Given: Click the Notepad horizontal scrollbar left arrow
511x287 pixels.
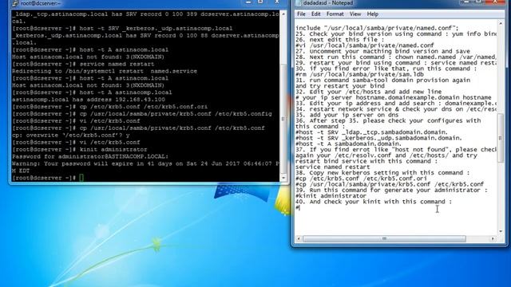Looking at the screenshot, I should (x=299, y=239).
